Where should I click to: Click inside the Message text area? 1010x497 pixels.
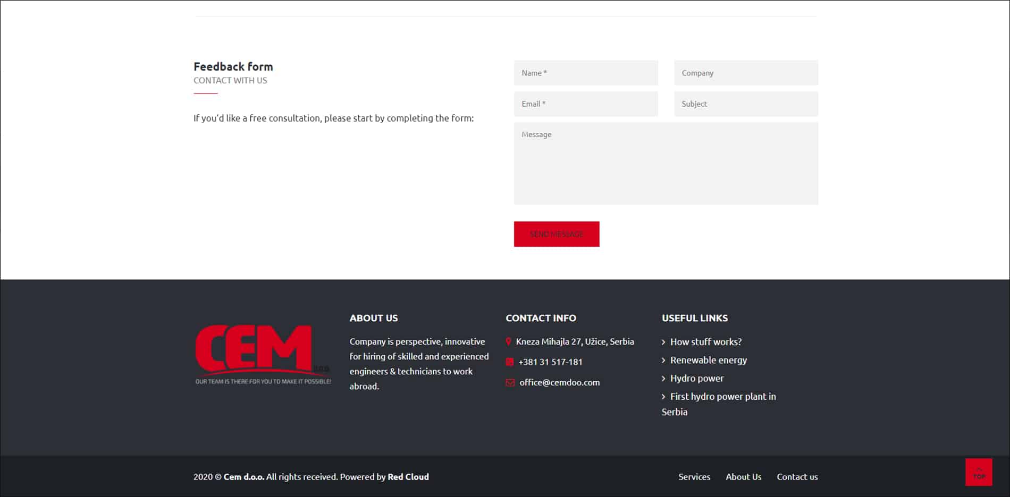666,164
